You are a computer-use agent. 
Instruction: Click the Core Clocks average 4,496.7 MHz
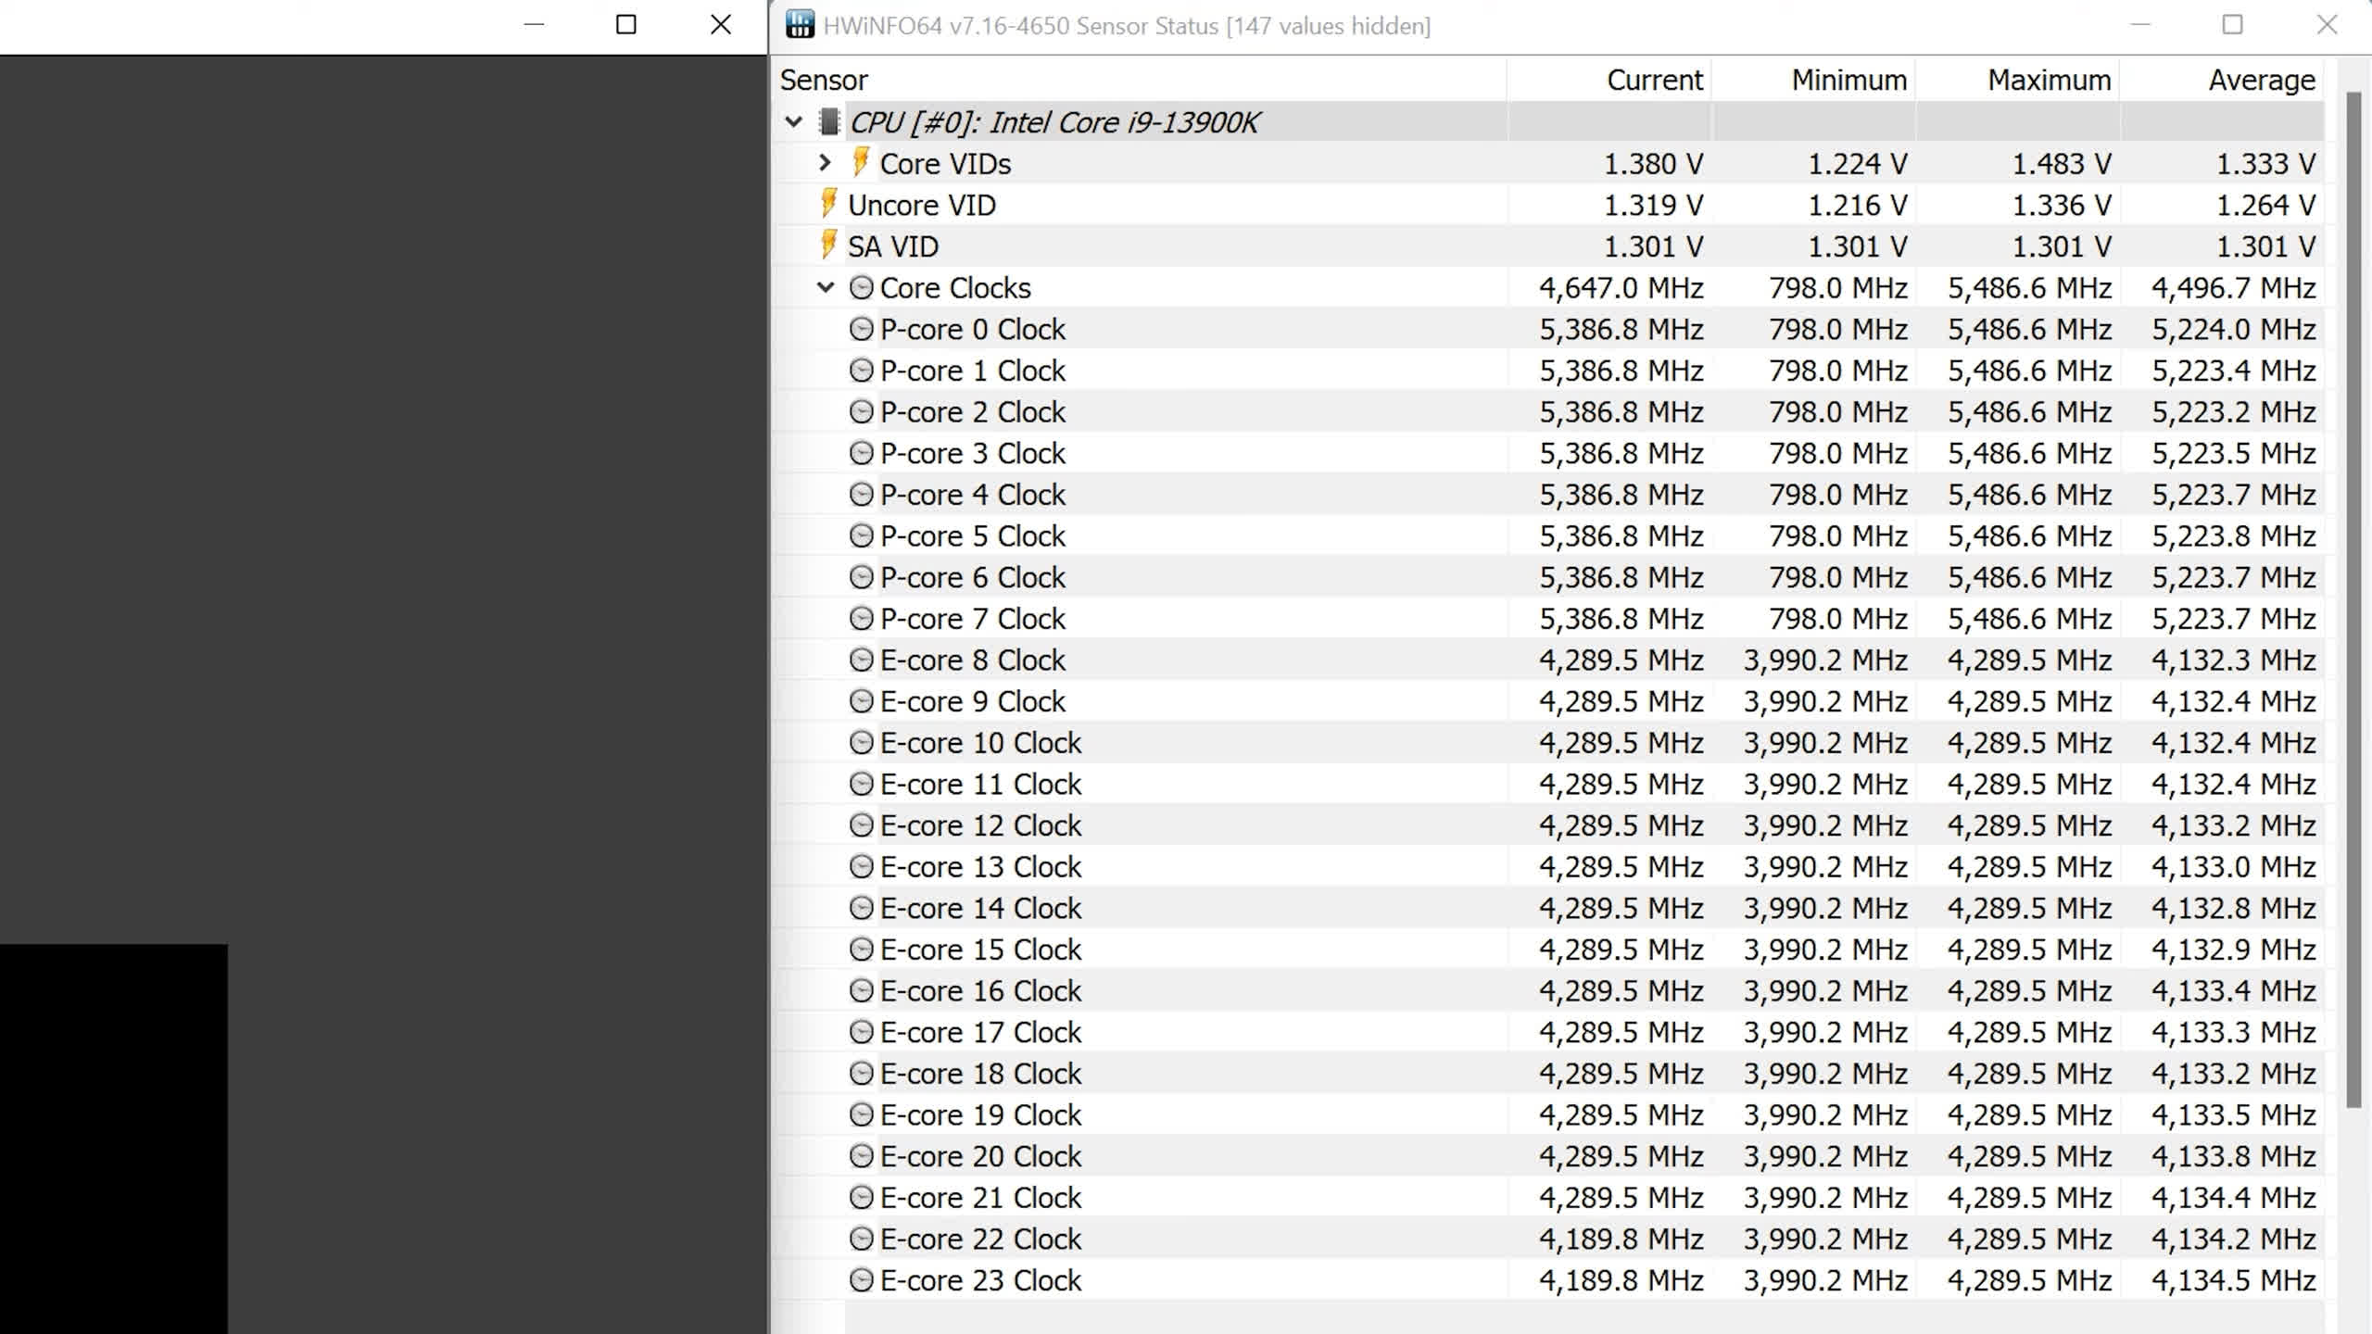click(2233, 288)
